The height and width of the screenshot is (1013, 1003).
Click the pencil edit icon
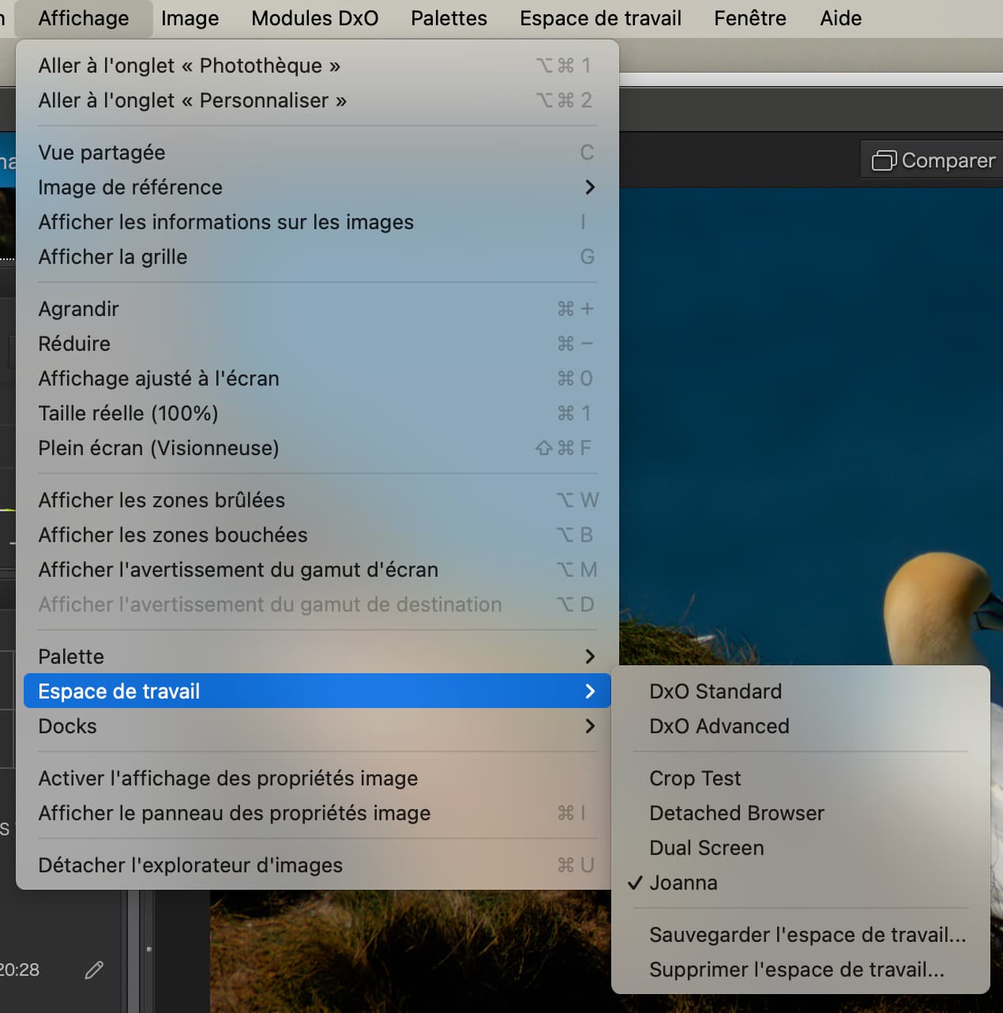[94, 970]
